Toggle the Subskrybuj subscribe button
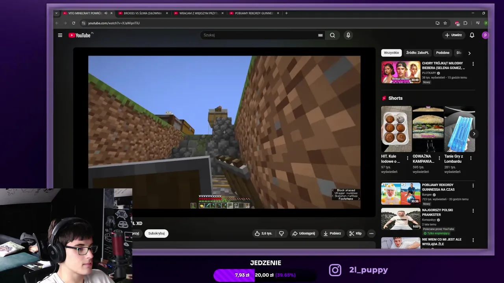The image size is (504, 283). click(x=156, y=233)
